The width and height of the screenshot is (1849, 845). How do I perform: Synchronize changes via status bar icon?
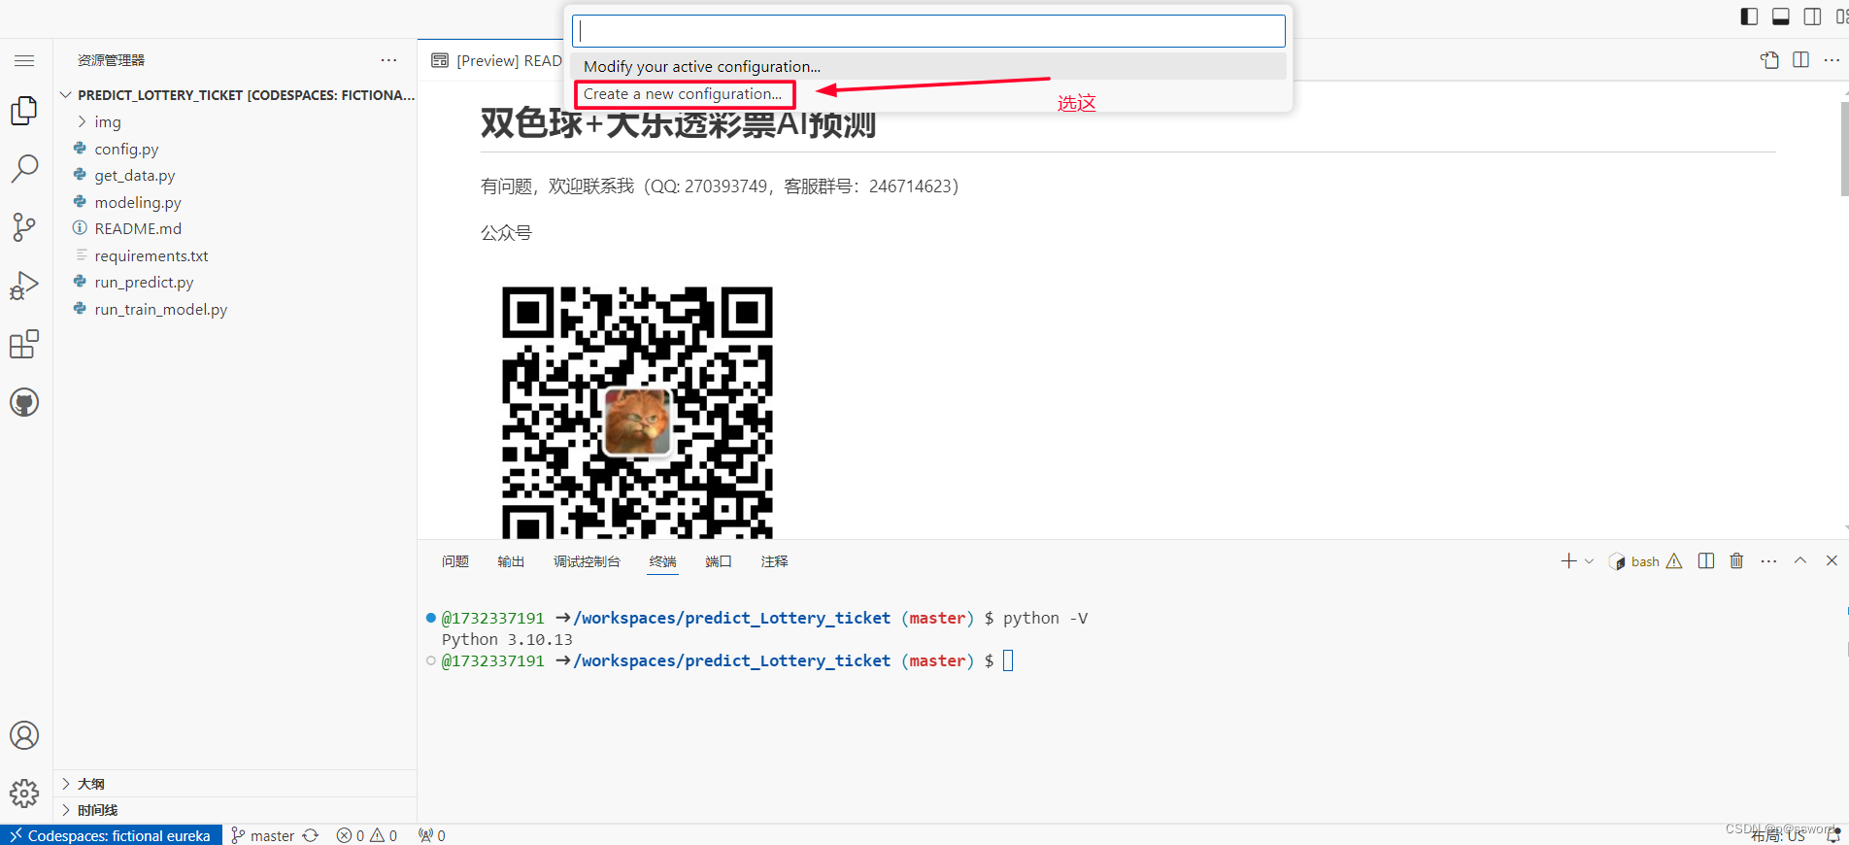point(311,835)
